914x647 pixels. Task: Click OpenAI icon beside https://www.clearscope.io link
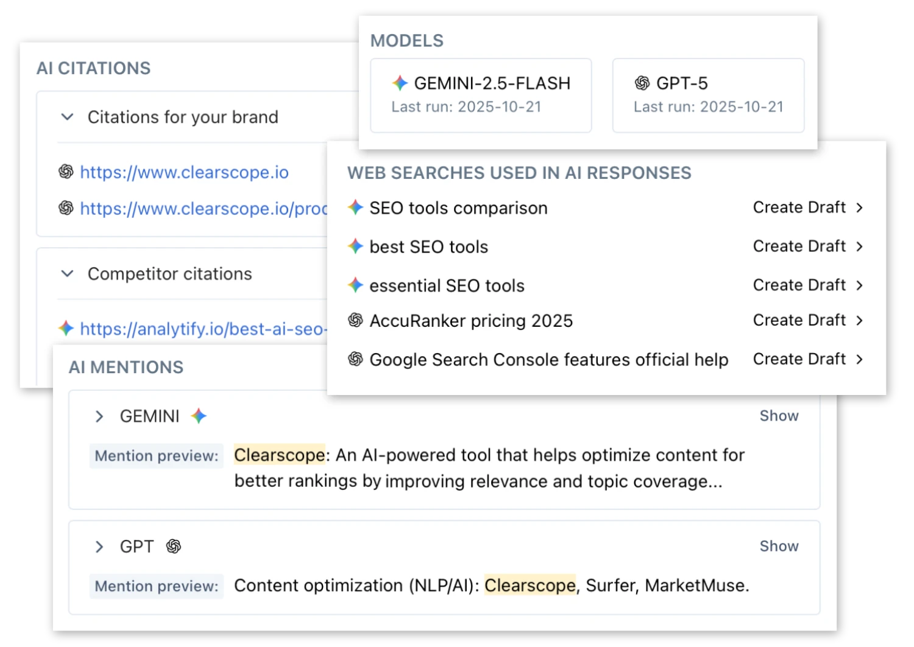(66, 172)
